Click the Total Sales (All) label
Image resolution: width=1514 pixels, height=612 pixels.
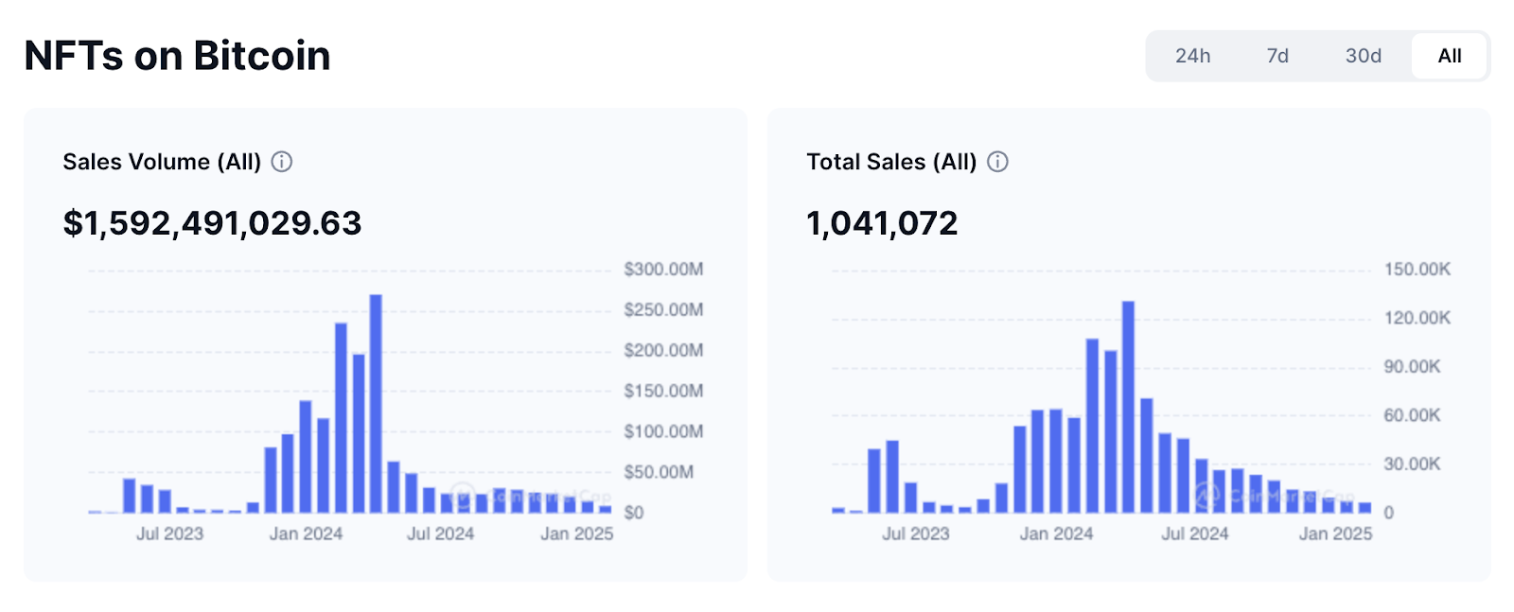tap(891, 162)
